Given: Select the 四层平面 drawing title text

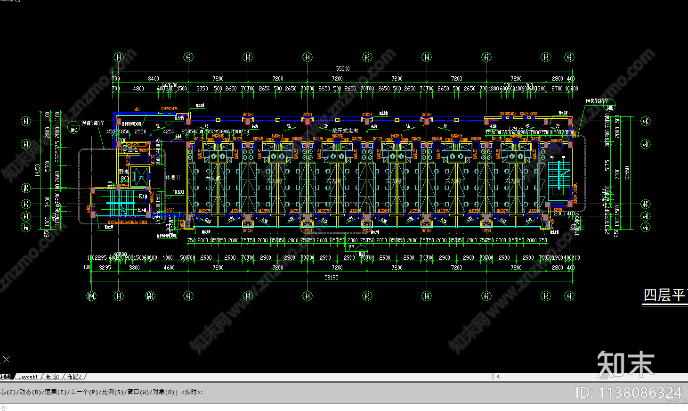Looking at the screenshot, I should coord(665,296).
